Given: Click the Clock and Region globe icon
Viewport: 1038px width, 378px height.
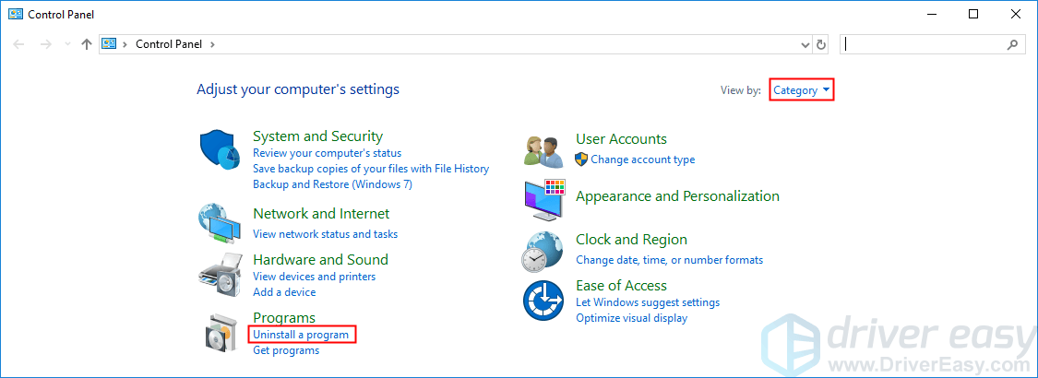Looking at the screenshot, I should (543, 251).
